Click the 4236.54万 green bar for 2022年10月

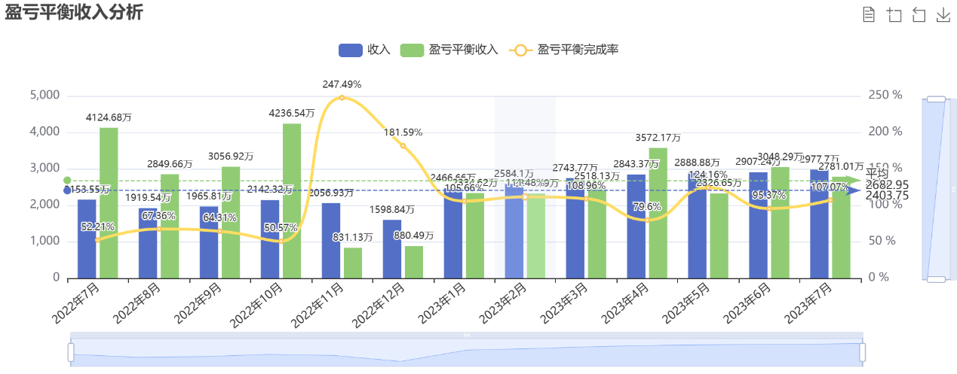coord(292,201)
